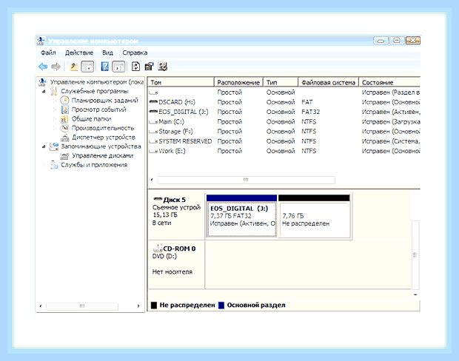
Task: Select Производительность in tree
Action: tap(103, 128)
